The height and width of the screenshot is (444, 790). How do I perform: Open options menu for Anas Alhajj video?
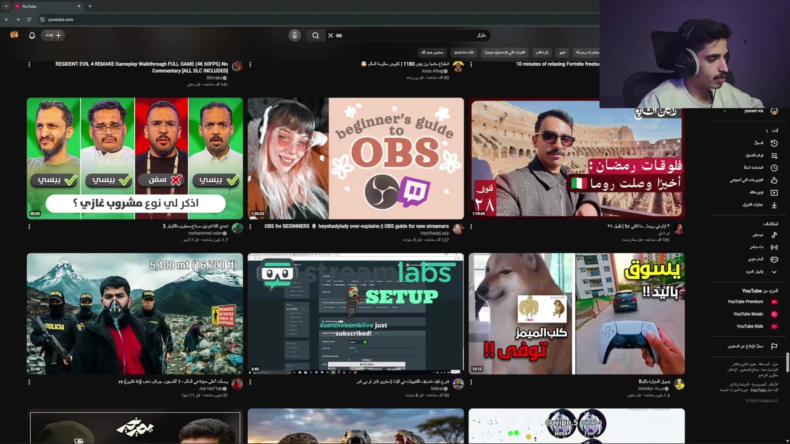coord(250,64)
